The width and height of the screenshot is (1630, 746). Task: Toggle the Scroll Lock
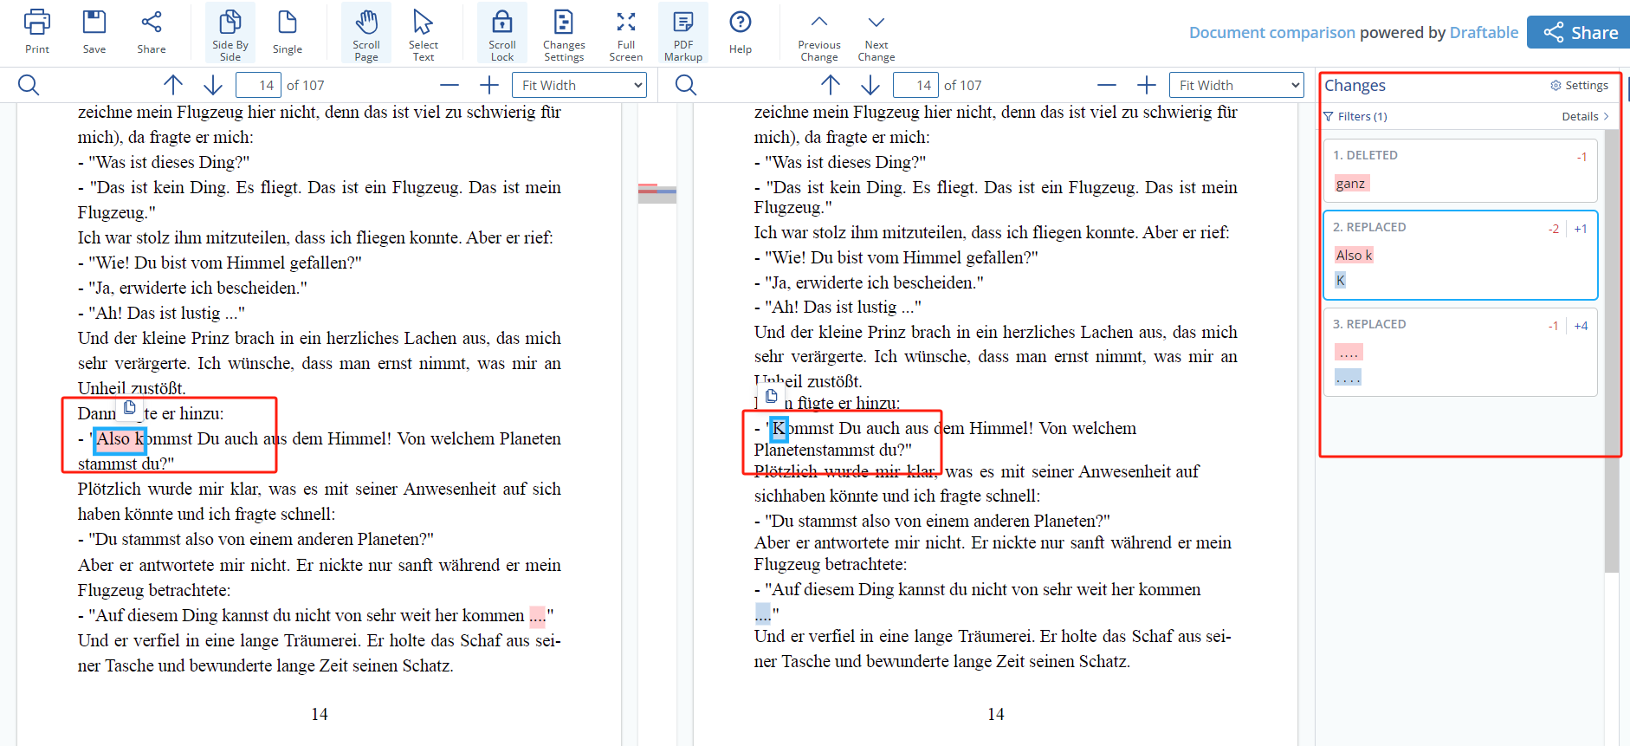(502, 33)
